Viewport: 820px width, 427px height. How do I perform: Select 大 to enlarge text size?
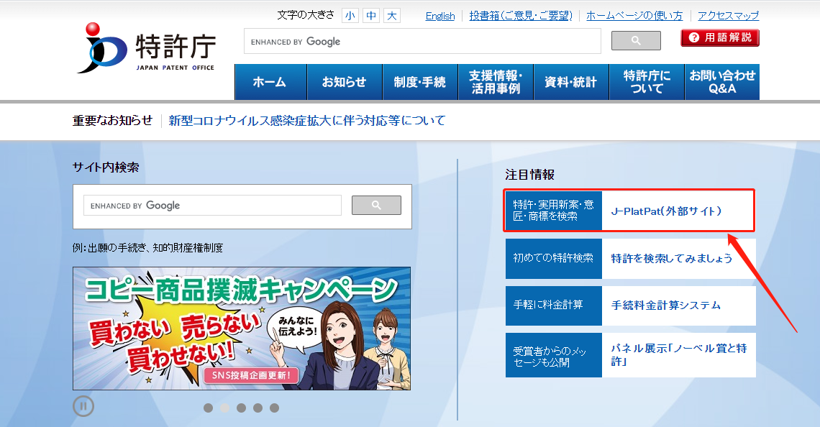click(x=391, y=15)
